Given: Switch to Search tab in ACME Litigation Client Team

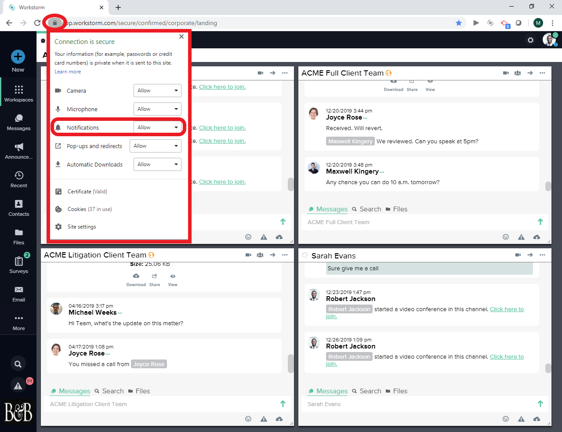Looking at the screenshot, I should click(109, 391).
